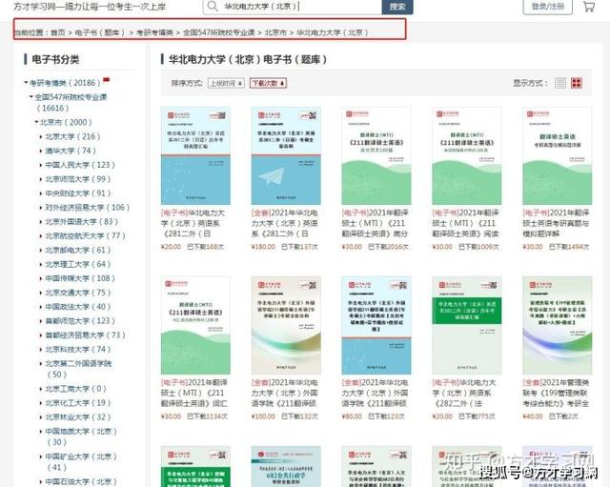Image resolution: width=610 pixels, height=487 pixels.
Task: Open 2021年管理类联考 bundle title link
Action: click(x=557, y=393)
